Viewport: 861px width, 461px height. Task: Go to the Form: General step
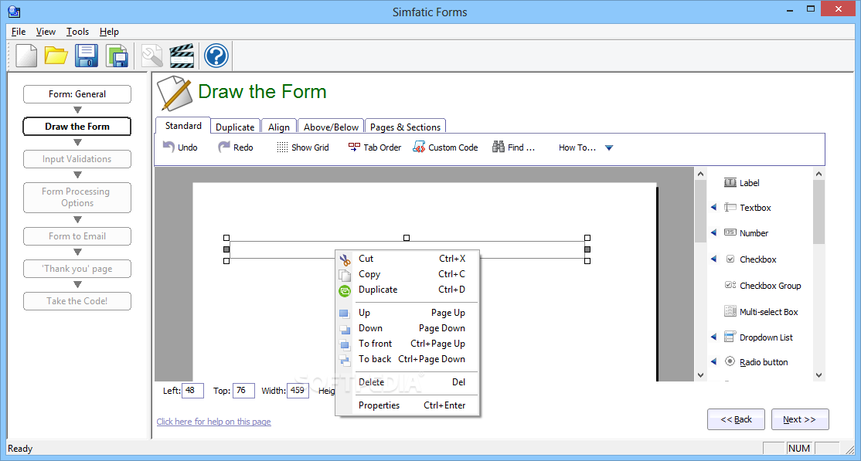click(77, 94)
